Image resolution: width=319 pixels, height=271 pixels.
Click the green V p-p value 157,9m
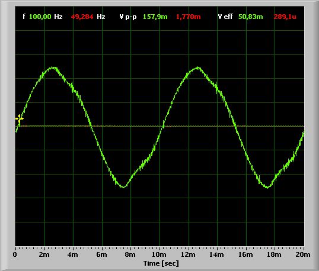(x=155, y=17)
